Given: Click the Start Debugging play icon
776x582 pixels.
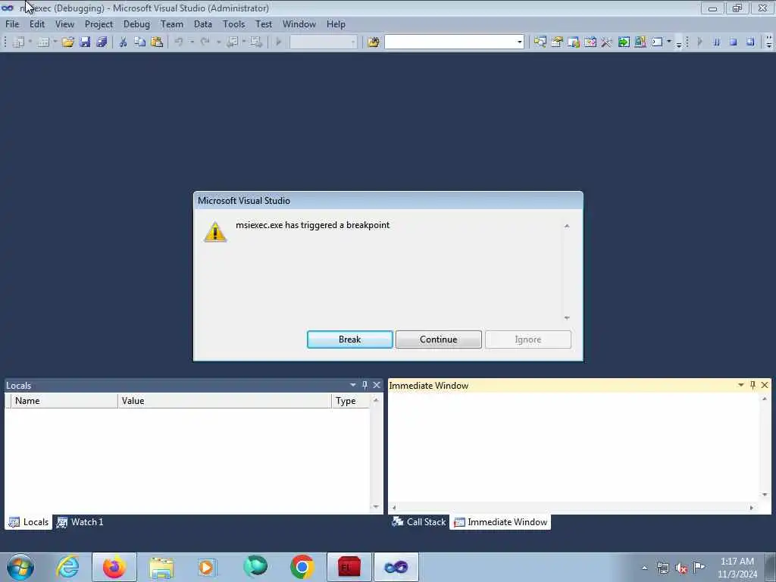Looking at the screenshot, I should coord(279,42).
